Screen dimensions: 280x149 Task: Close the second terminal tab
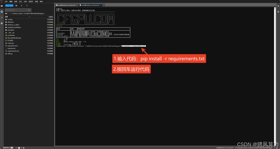[101, 5]
